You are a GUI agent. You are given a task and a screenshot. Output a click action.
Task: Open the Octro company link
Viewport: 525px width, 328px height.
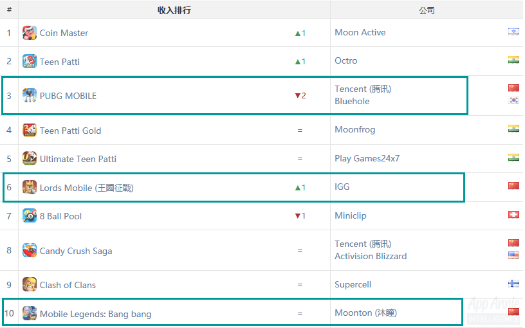click(346, 60)
